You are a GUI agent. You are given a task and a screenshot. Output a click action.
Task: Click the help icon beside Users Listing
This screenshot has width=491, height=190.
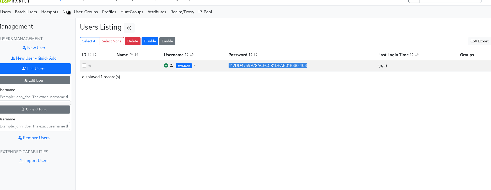[x=129, y=28]
